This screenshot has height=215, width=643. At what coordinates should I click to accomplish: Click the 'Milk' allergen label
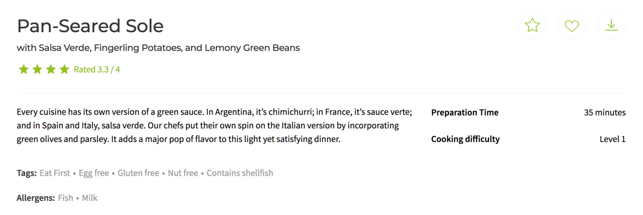90,198
